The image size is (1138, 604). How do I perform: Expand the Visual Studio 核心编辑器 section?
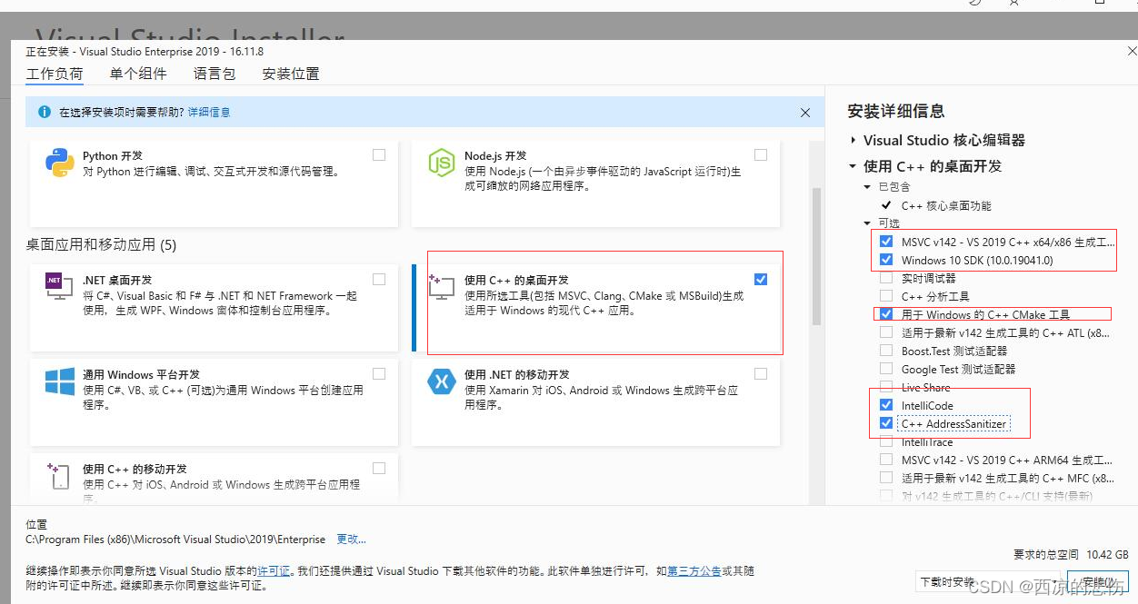[x=853, y=141]
